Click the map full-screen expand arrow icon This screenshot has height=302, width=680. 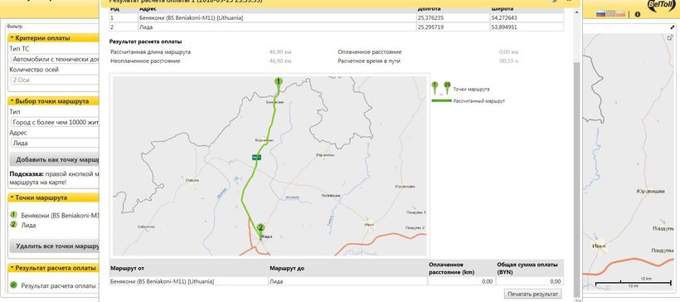pos(673,27)
